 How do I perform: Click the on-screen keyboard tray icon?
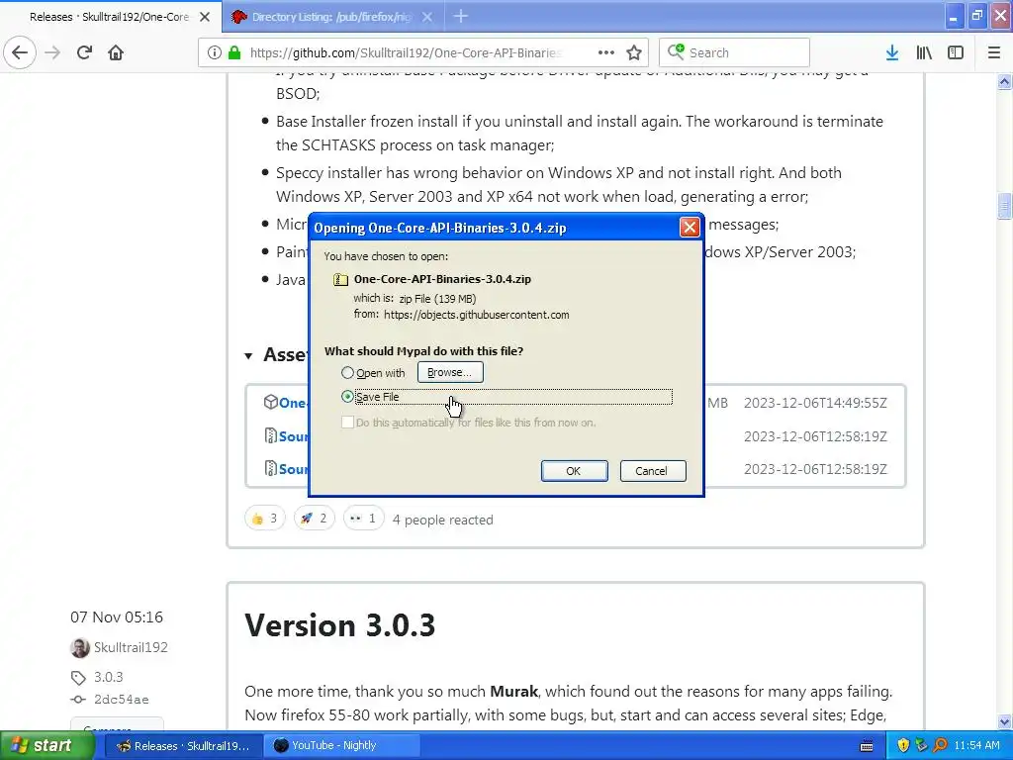pyautogui.click(x=867, y=746)
